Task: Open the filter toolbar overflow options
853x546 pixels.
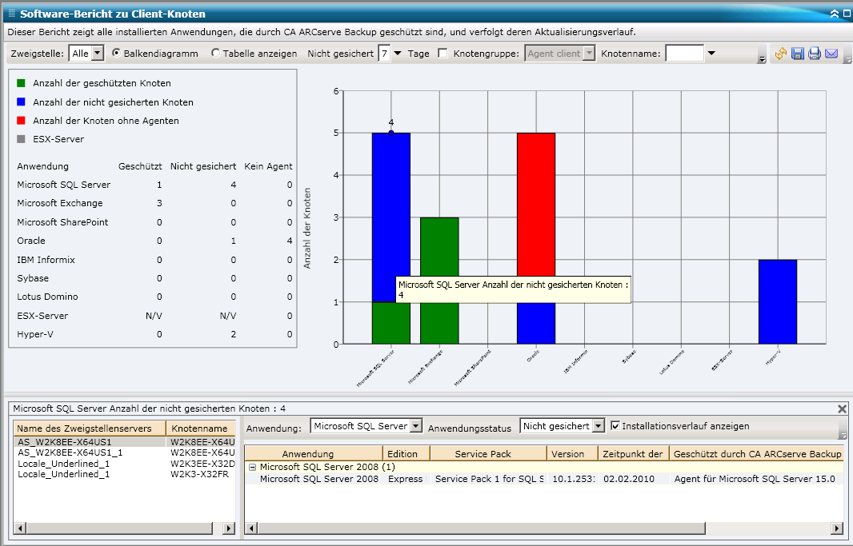Action: tap(762, 58)
